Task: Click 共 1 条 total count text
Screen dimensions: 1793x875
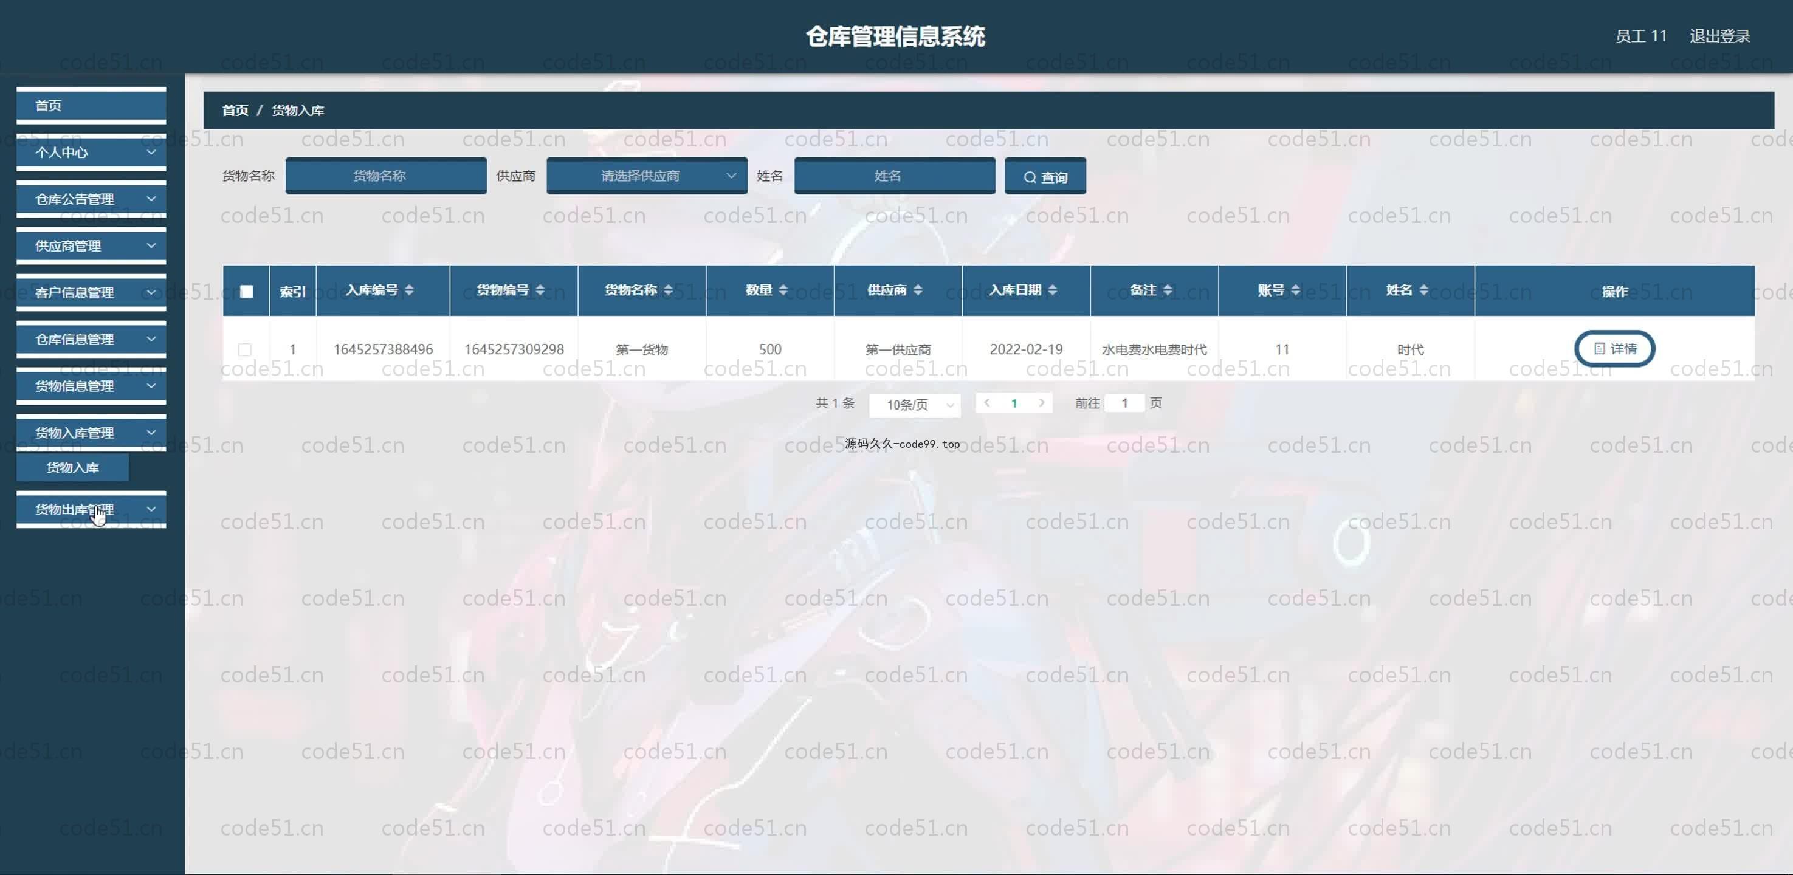Action: coord(835,403)
